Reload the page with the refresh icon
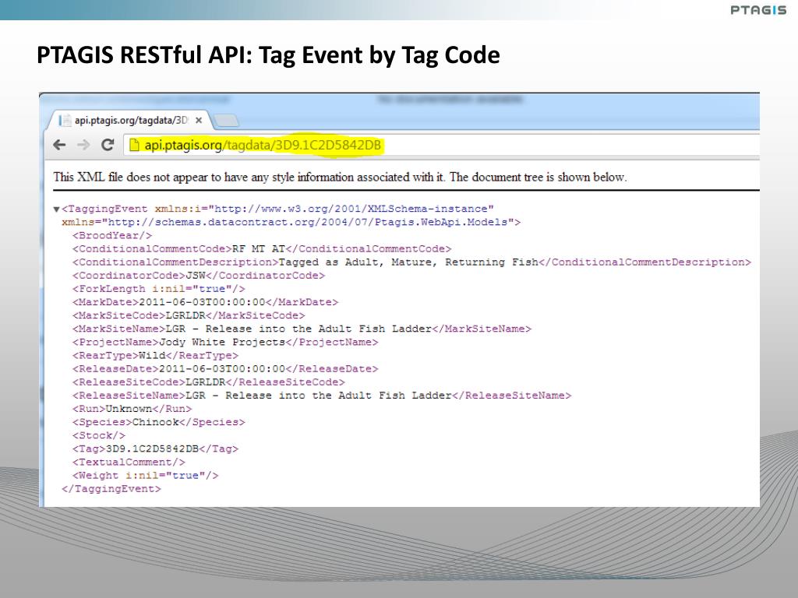The image size is (798, 598). (108, 145)
